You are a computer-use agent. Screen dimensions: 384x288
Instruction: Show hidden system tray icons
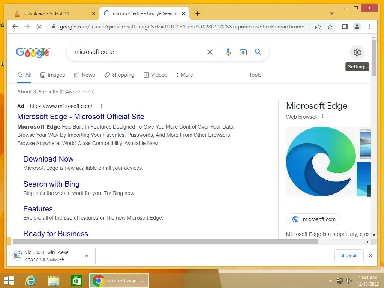click(x=331, y=281)
